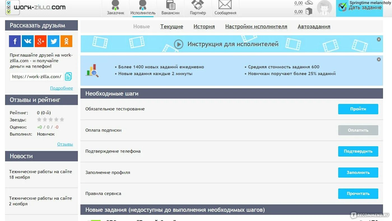Click Подтвердить for phone confirmation

click(358, 151)
